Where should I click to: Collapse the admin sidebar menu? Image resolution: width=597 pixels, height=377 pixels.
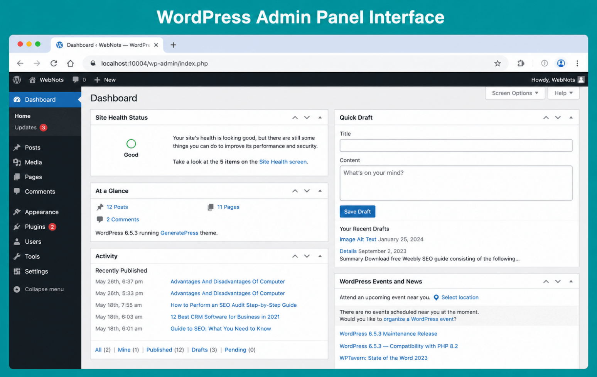point(39,289)
